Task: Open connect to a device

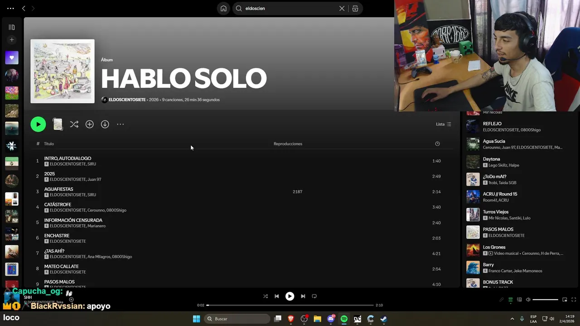Action: pos(519,300)
